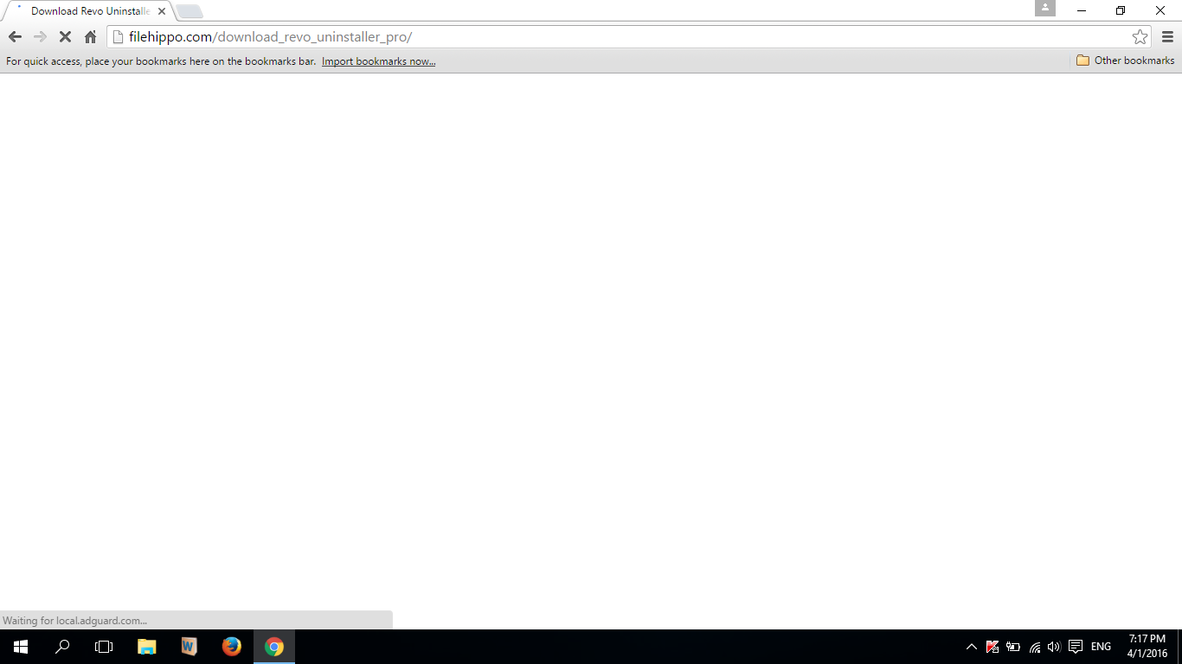Viewport: 1182px width, 664px height.
Task: Click the Waiting for local.adguard.com status text
Action: pos(74,621)
